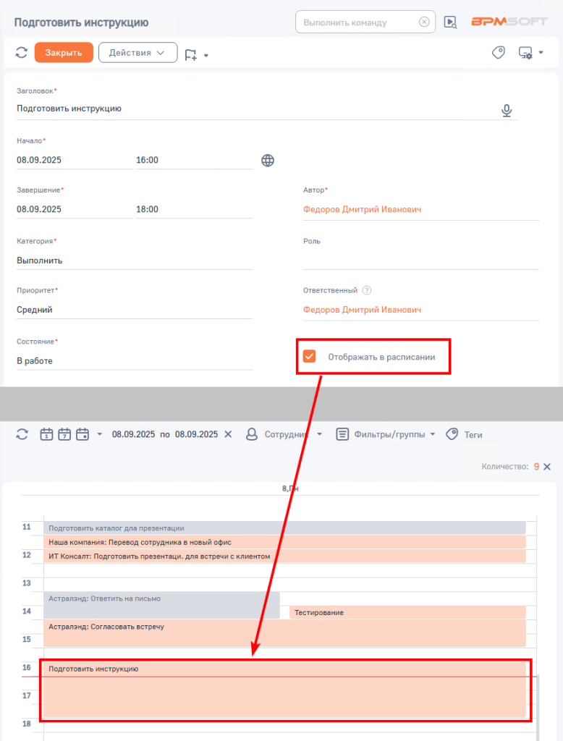Clear the date range filter with X
Screen dimensions: 563x741
228,434
